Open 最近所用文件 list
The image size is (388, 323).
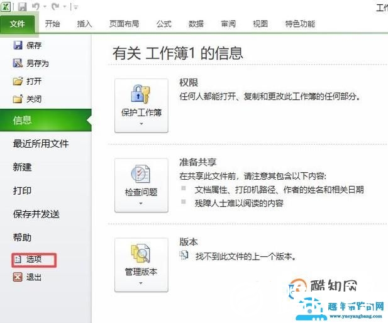[41, 144]
